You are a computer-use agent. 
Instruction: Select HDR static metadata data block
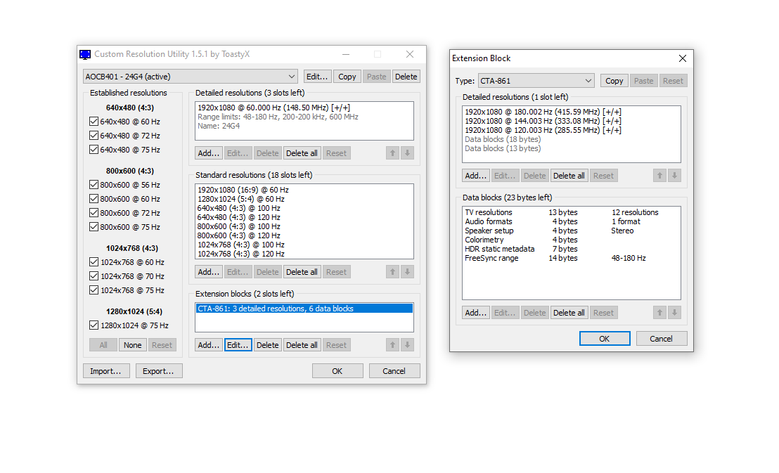pyautogui.click(x=572, y=249)
